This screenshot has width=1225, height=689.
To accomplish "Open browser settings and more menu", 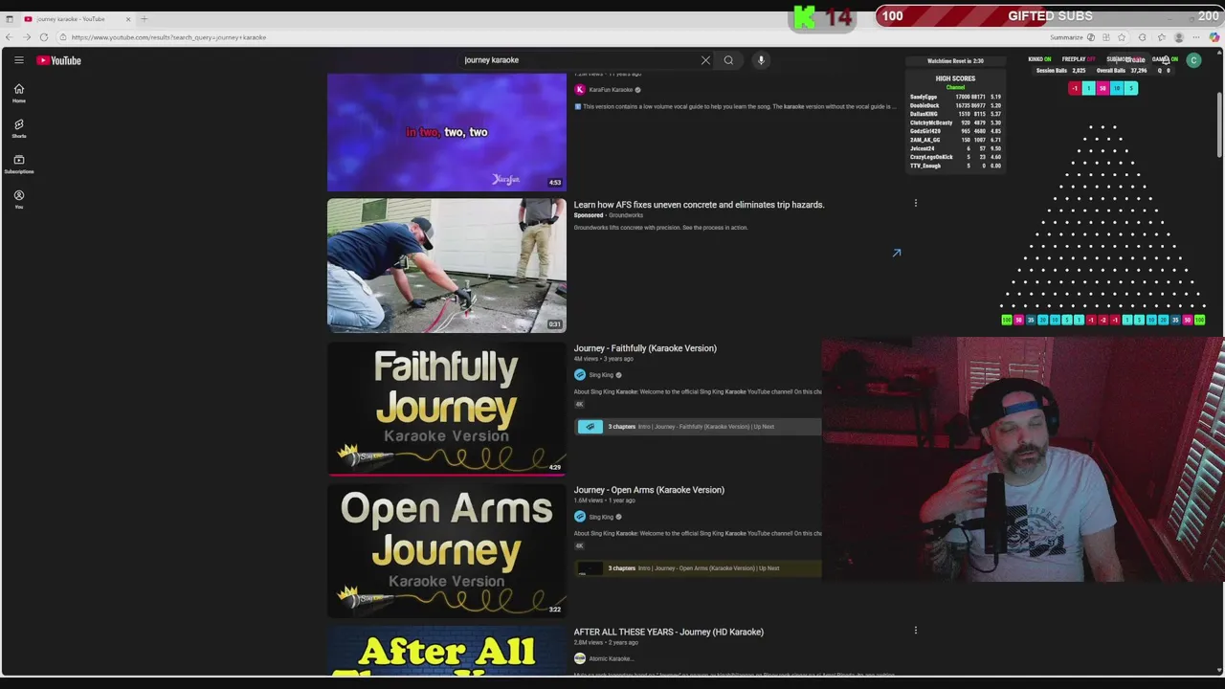I will pos(1196,37).
